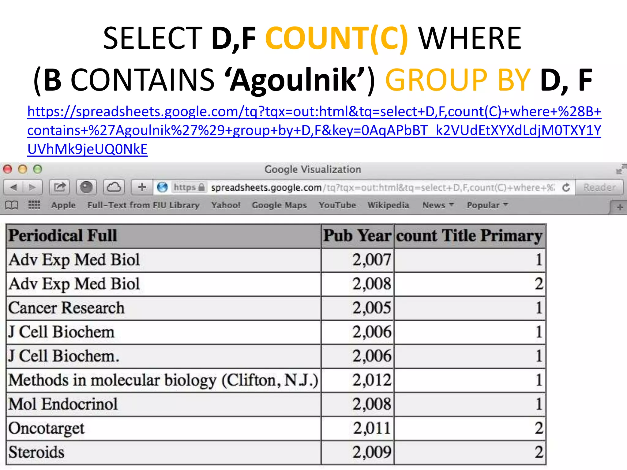Click the Reader button
This screenshot has width=627, height=470.
[599, 187]
